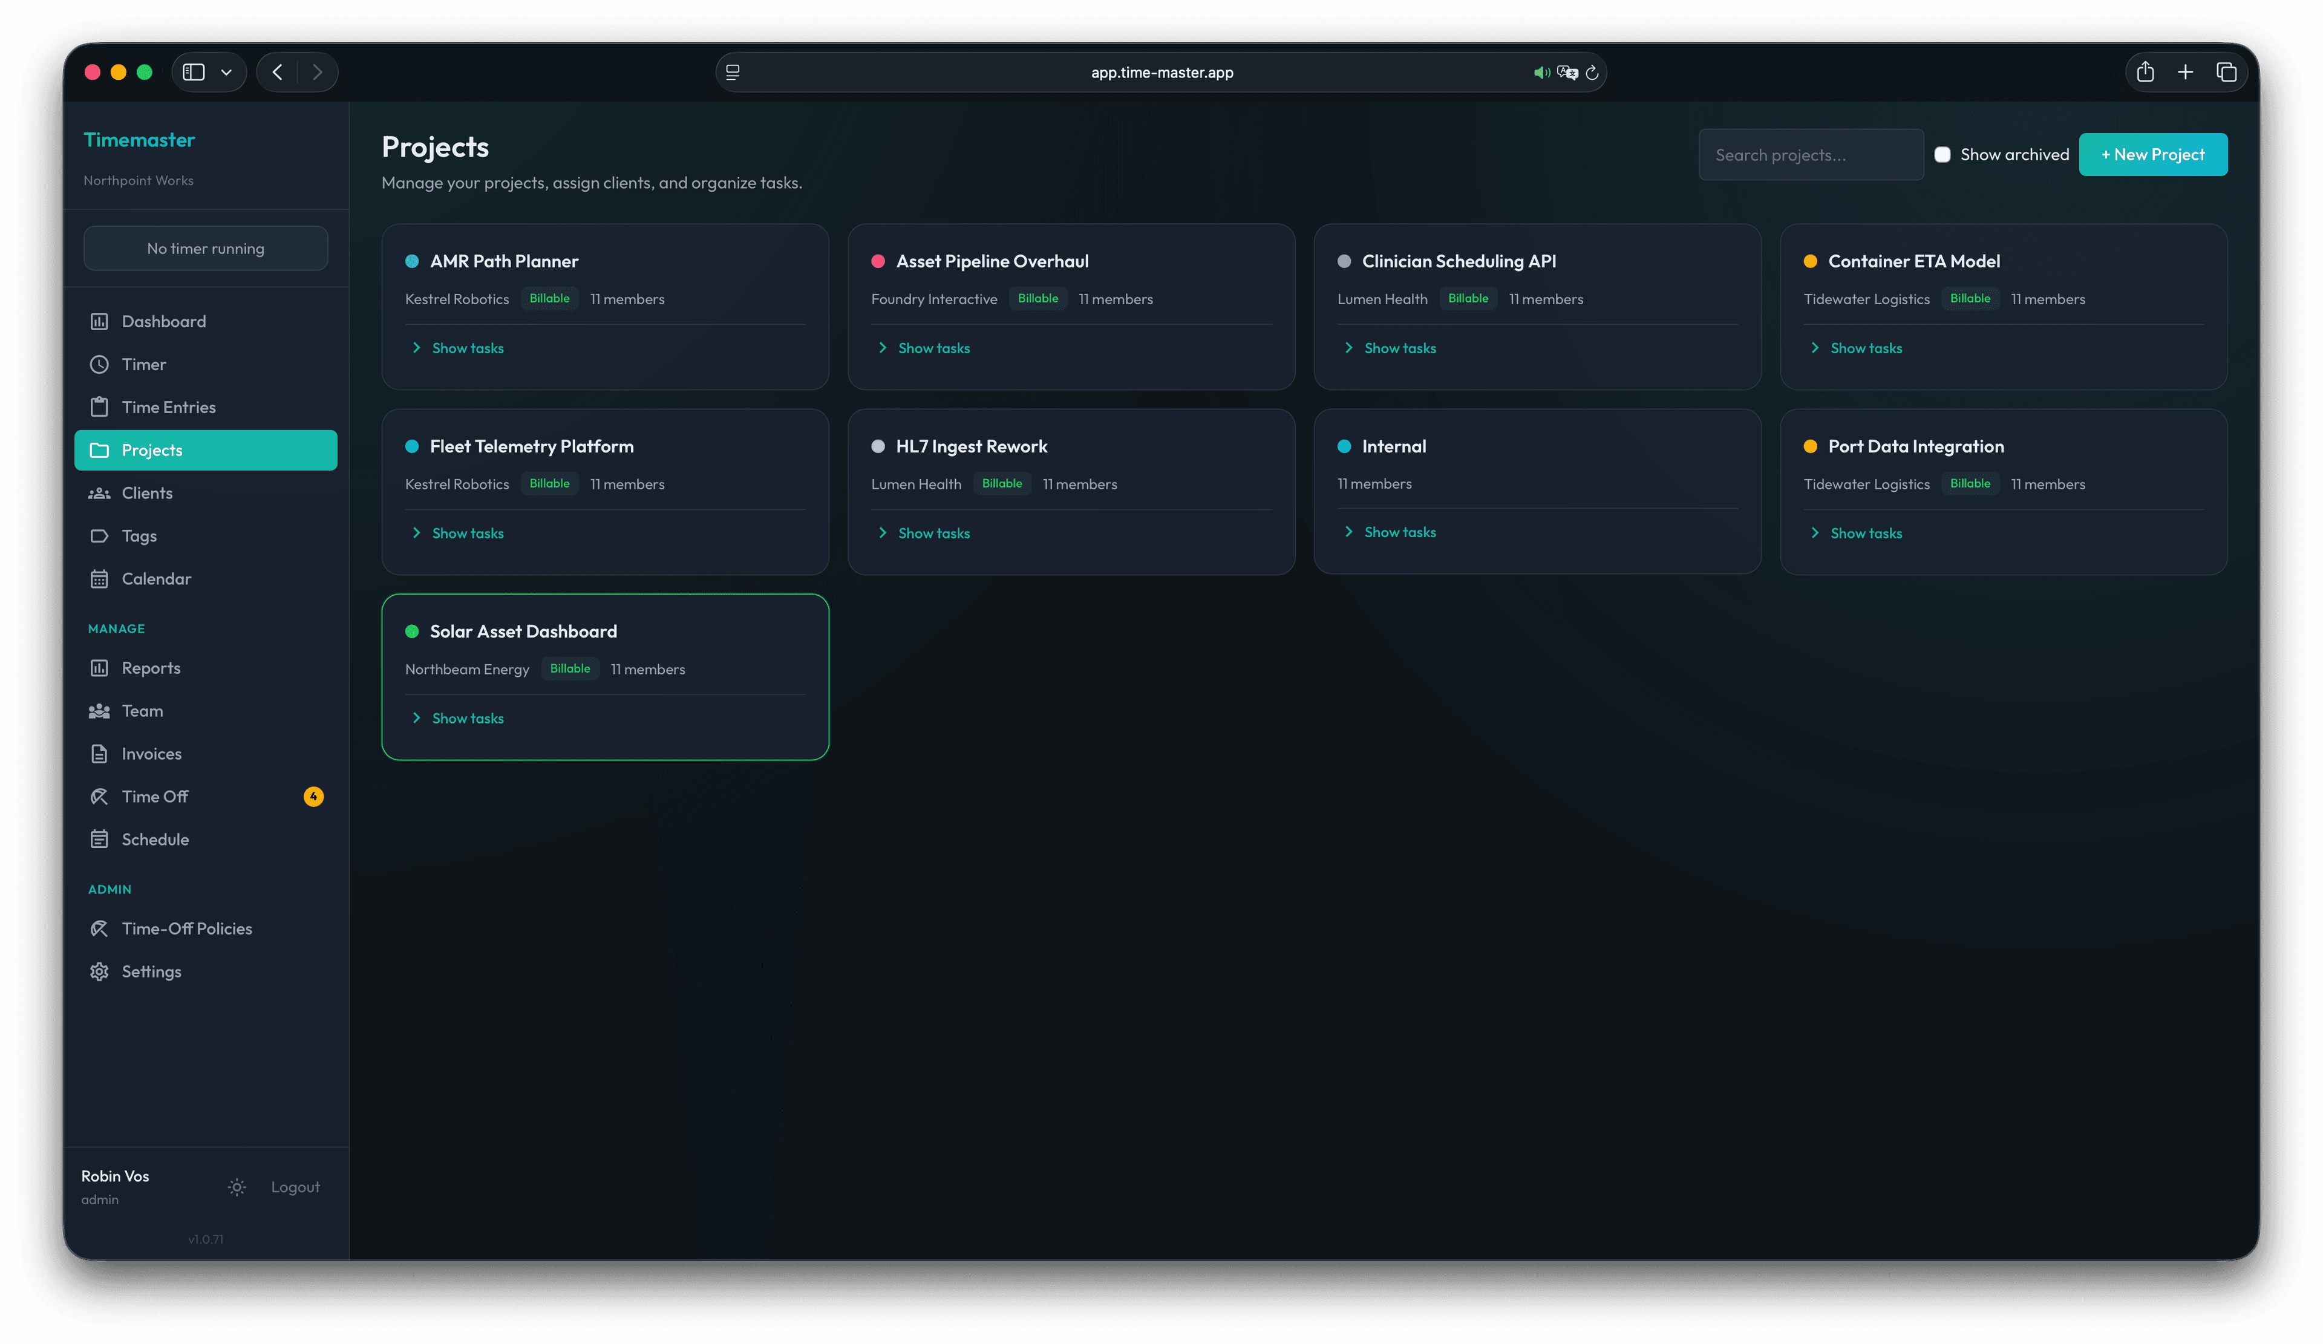Image resolution: width=2323 pixels, height=1344 pixels.
Task: Click the Timer clock icon
Action: click(99, 364)
